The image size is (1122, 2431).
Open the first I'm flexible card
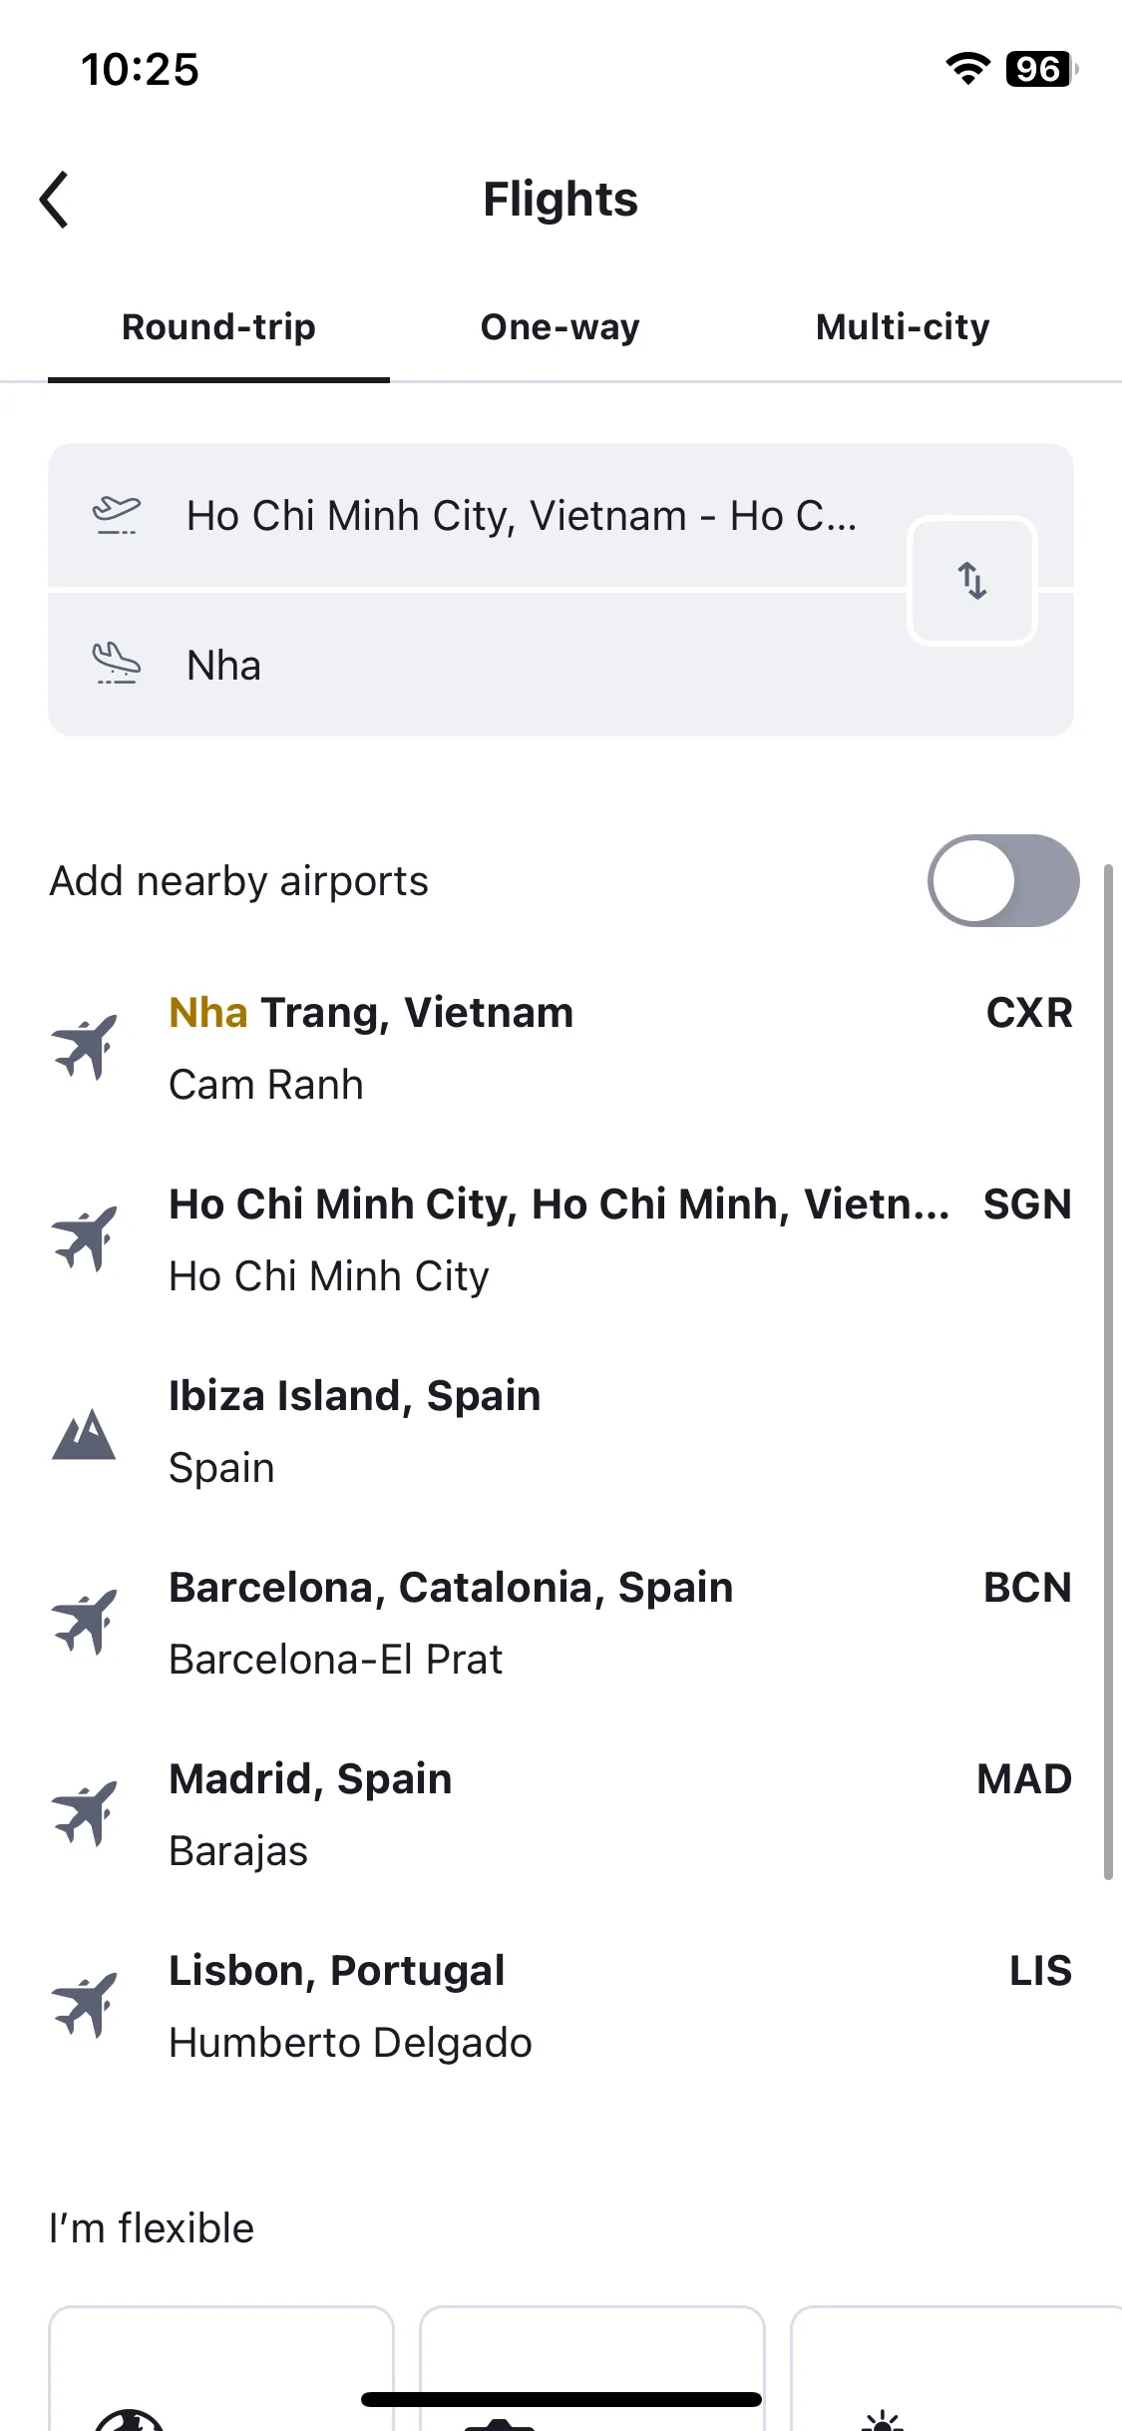221,2368
